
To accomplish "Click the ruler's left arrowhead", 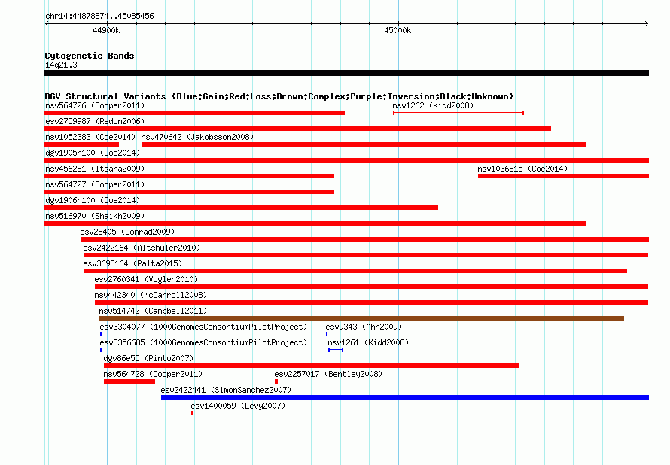I will pos(47,23).
